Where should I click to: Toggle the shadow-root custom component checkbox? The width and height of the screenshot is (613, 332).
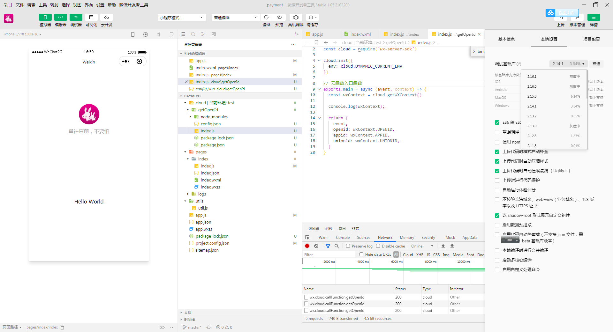[497, 216]
